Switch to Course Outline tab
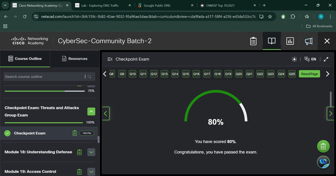Viewport: 336px width, 176px height. pos(25,59)
